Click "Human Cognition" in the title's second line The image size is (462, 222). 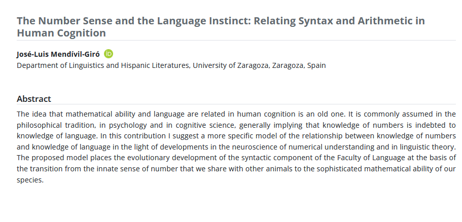[x=61, y=33]
